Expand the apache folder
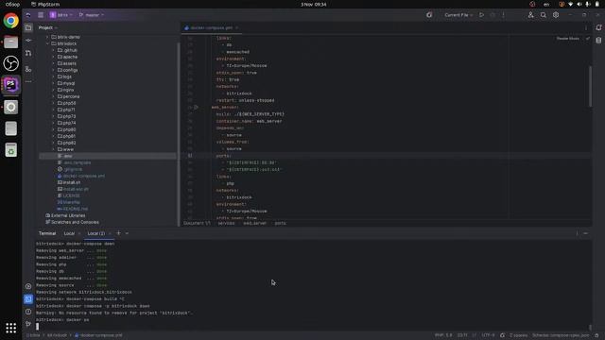Viewport: 605px width, 340px height. tap(54, 57)
